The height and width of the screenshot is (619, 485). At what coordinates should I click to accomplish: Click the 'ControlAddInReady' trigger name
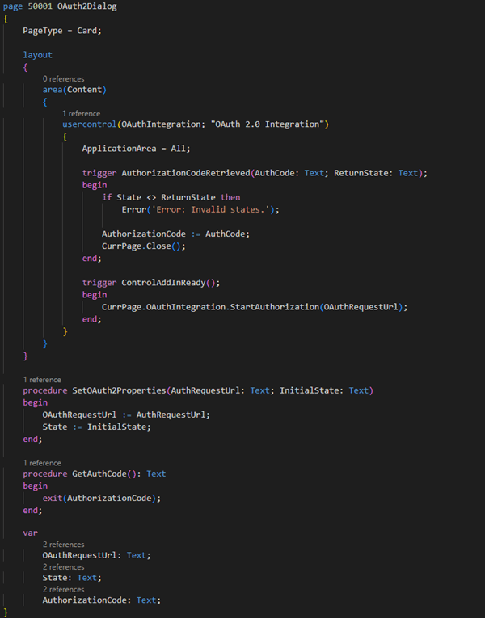pos(163,283)
